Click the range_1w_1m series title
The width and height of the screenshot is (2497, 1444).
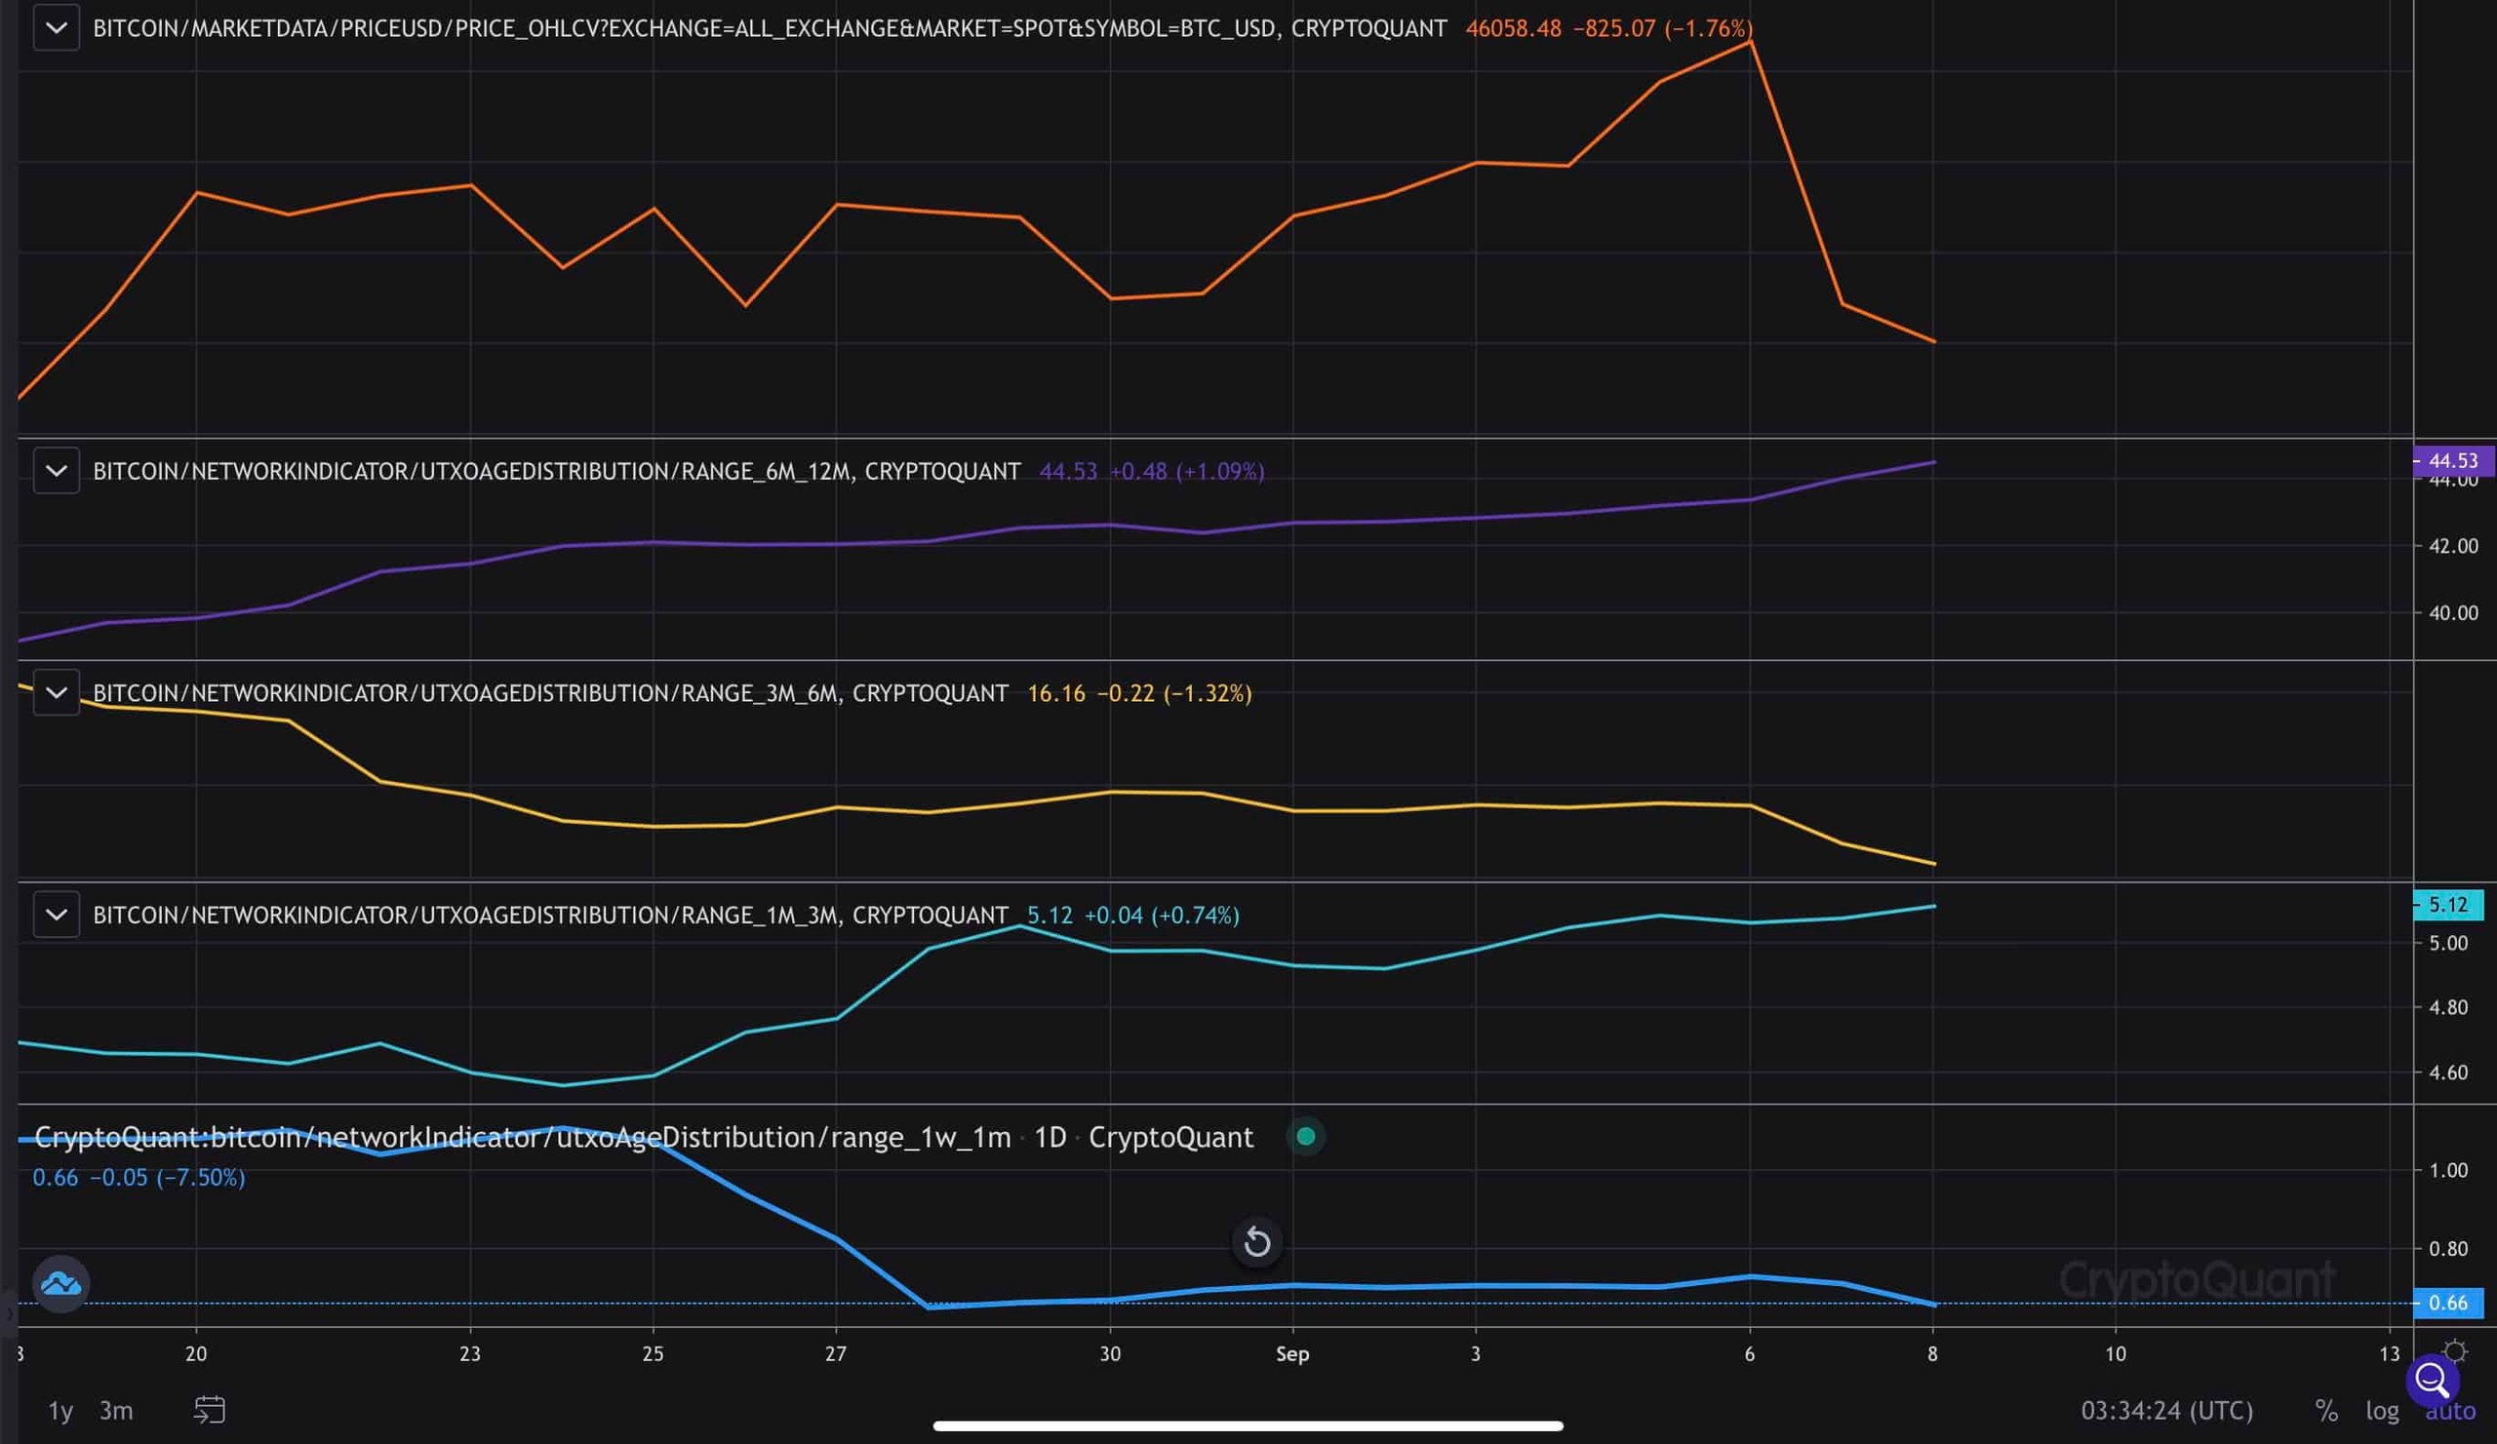pos(644,1137)
